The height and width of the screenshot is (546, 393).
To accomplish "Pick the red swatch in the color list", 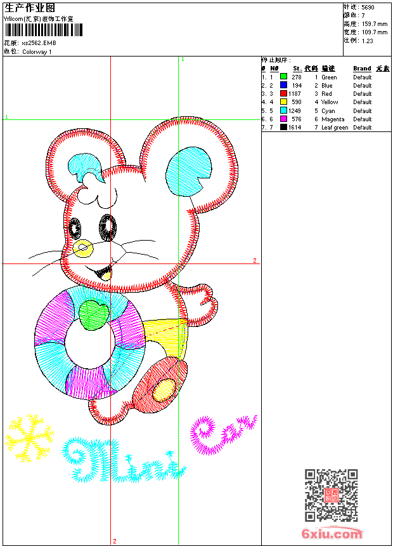I will [283, 93].
